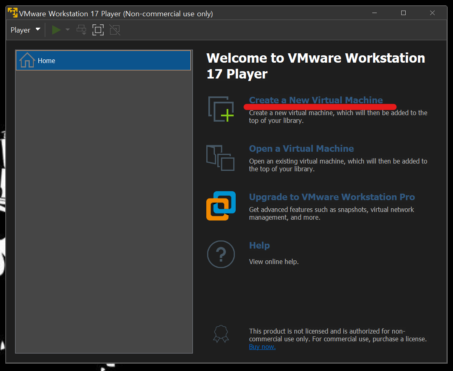Click the 'View online help.' text
This screenshot has height=371, width=453.
coord(274,262)
